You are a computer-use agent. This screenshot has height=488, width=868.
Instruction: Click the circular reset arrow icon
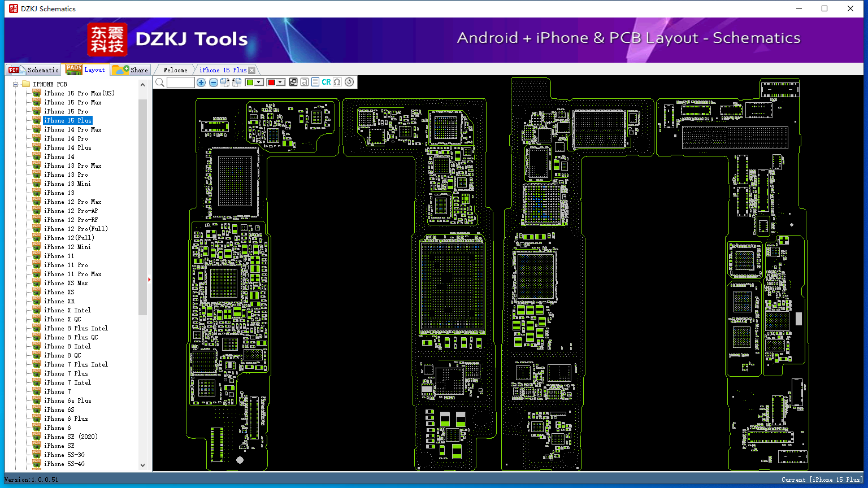349,82
